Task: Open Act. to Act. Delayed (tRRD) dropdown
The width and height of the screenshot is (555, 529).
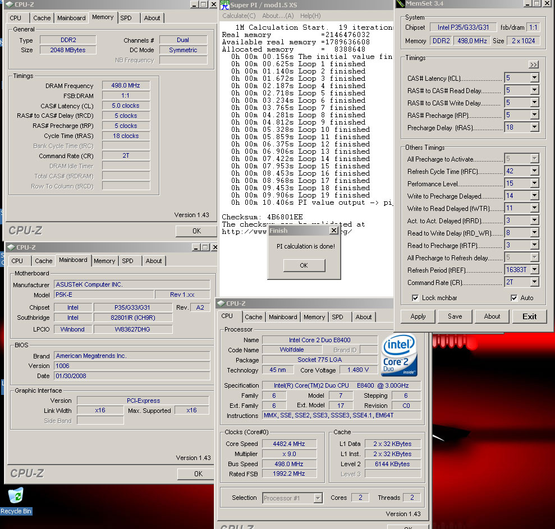Action: click(534, 220)
